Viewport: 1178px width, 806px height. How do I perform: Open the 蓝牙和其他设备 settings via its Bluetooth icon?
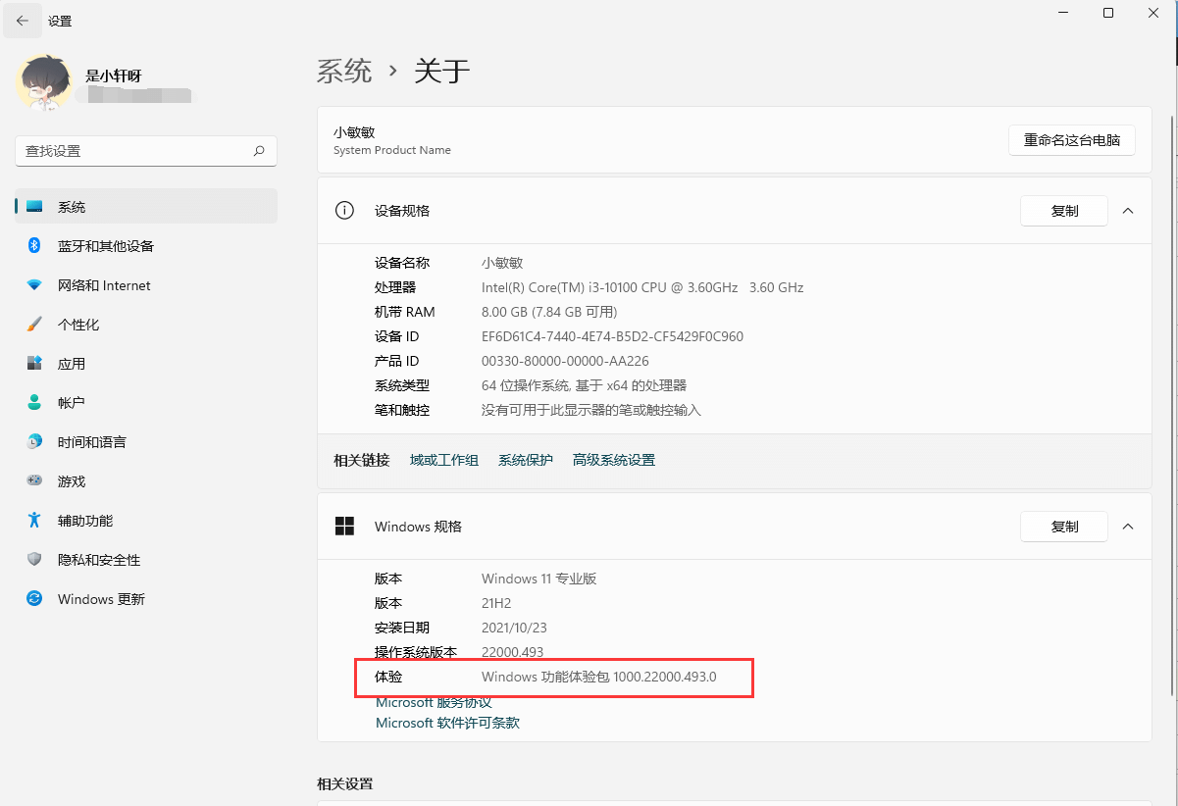(x=34, y=246)
